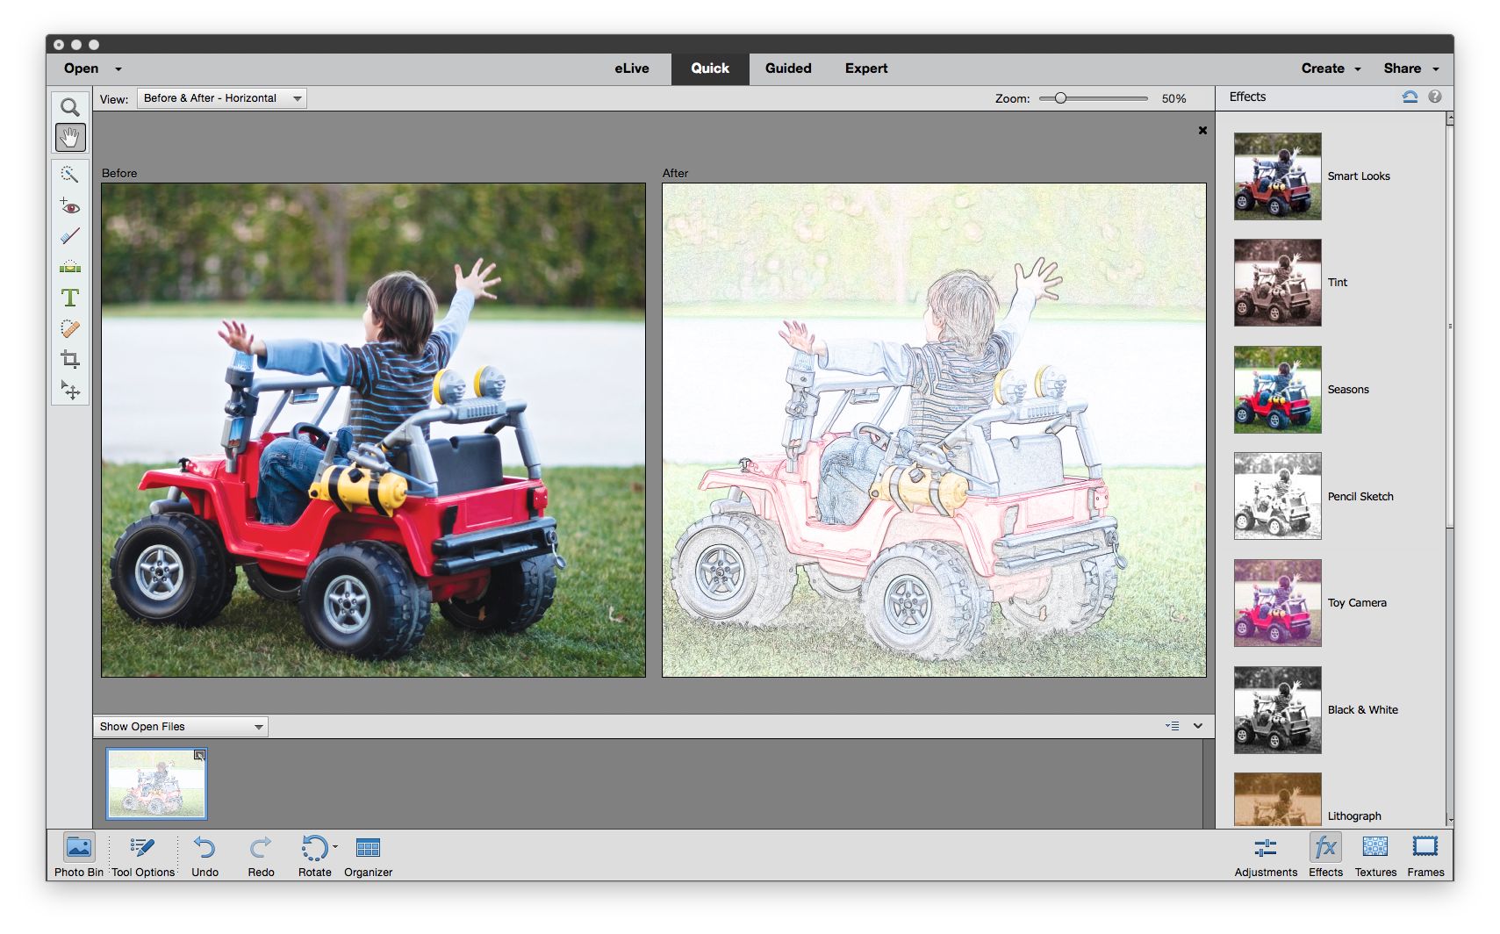Open the Photo Bin options menu icon

pos(1173,726)
